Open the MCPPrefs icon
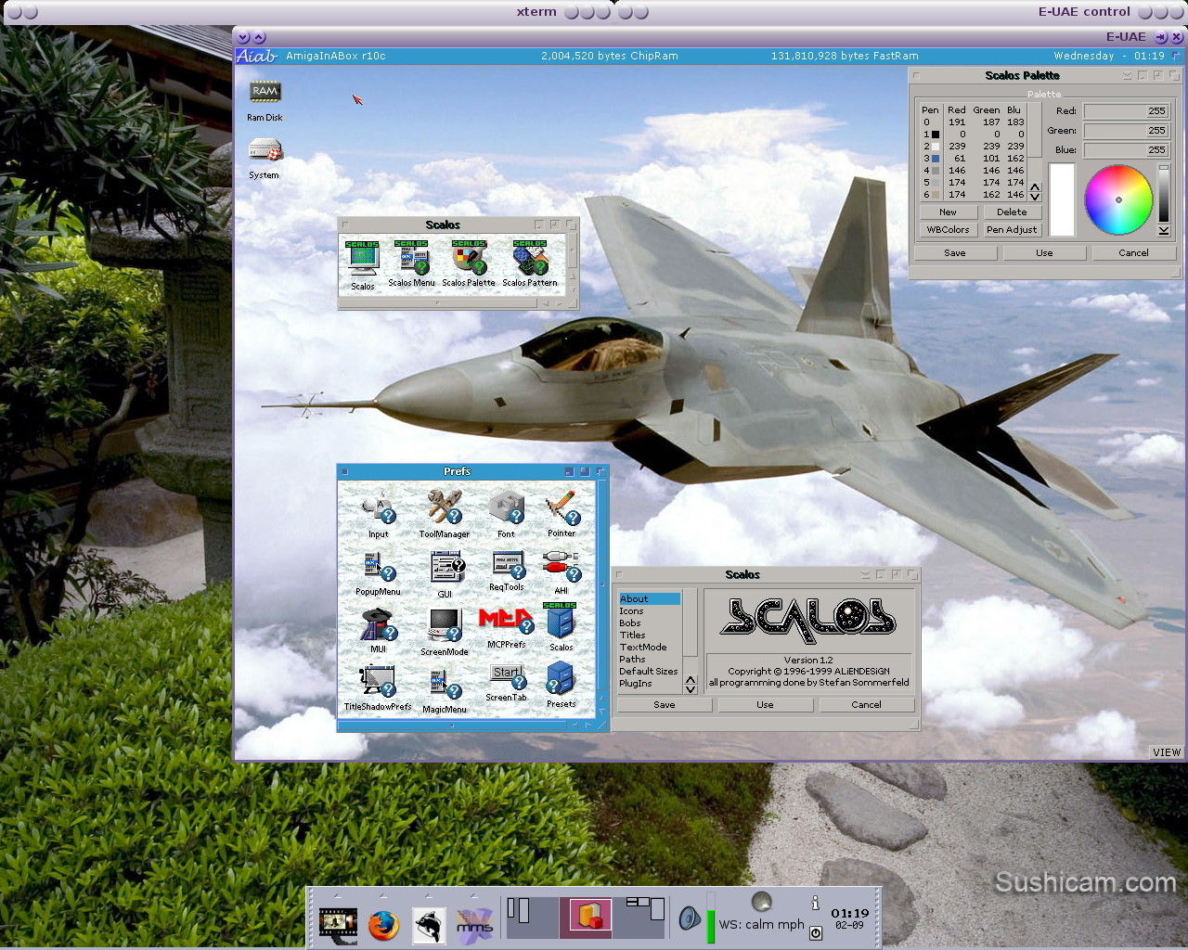This screenshot has height=950, width=1188. (506, 621)
